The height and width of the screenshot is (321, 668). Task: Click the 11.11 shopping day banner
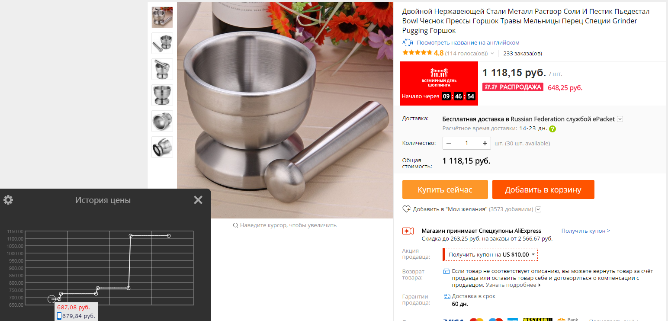click(x=439, y=83)
